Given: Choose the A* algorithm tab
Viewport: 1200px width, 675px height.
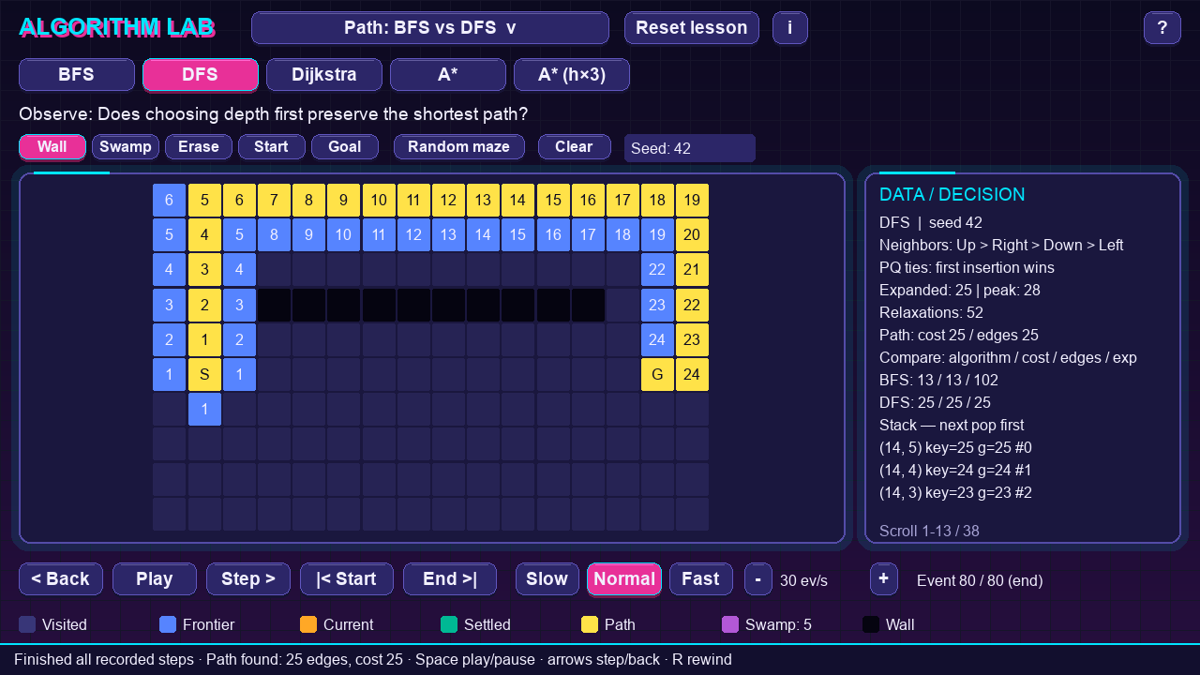Looking at the screenshot, I should point(448,75).
